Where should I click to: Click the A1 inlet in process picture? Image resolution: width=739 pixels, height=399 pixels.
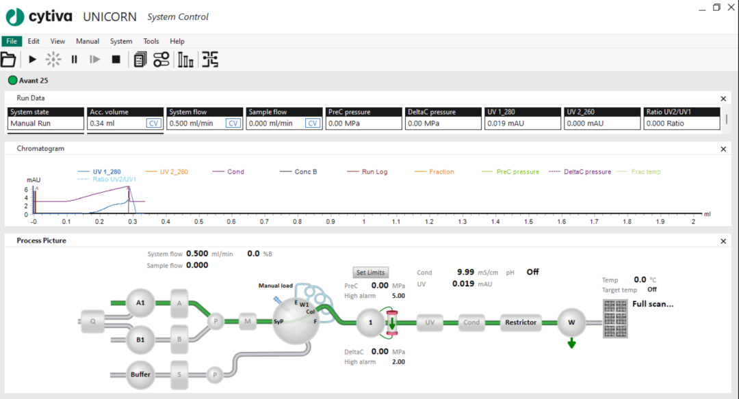click(140, 303)
